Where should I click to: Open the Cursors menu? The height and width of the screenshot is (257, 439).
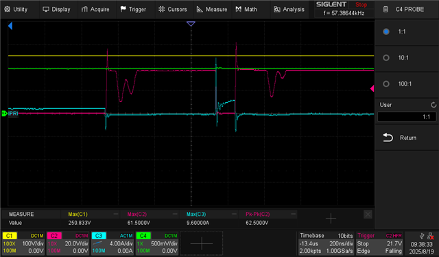[172, 9]
